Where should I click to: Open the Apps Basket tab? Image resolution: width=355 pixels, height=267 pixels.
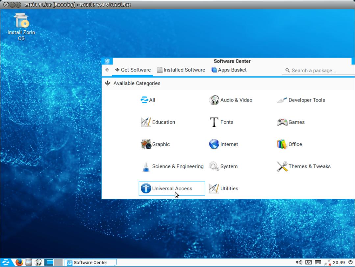pos(229,70)
